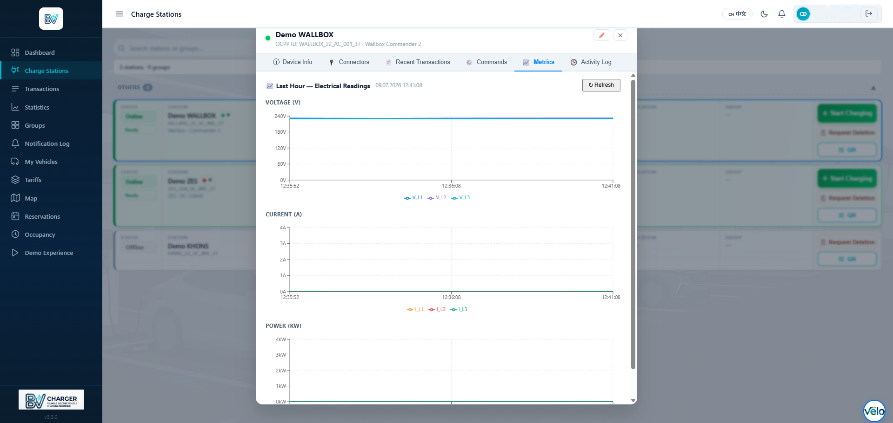Open Statistics in the sidebar
Image resolution: width=893 pixels, height=423 pixels.
click(x=51, y=107)
